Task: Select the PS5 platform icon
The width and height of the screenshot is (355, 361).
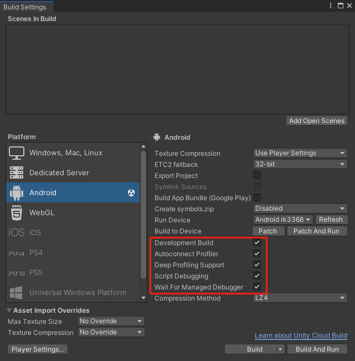Action: (17, 273)
